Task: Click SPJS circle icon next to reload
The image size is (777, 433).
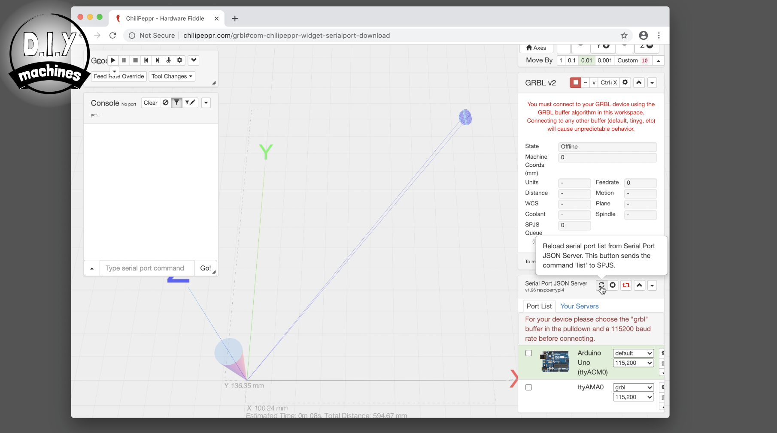Action: point(613,286)
